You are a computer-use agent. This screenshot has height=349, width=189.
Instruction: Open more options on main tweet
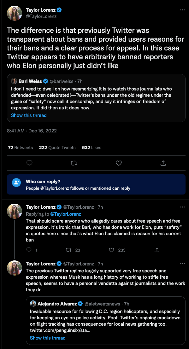[x=182, y=10]
